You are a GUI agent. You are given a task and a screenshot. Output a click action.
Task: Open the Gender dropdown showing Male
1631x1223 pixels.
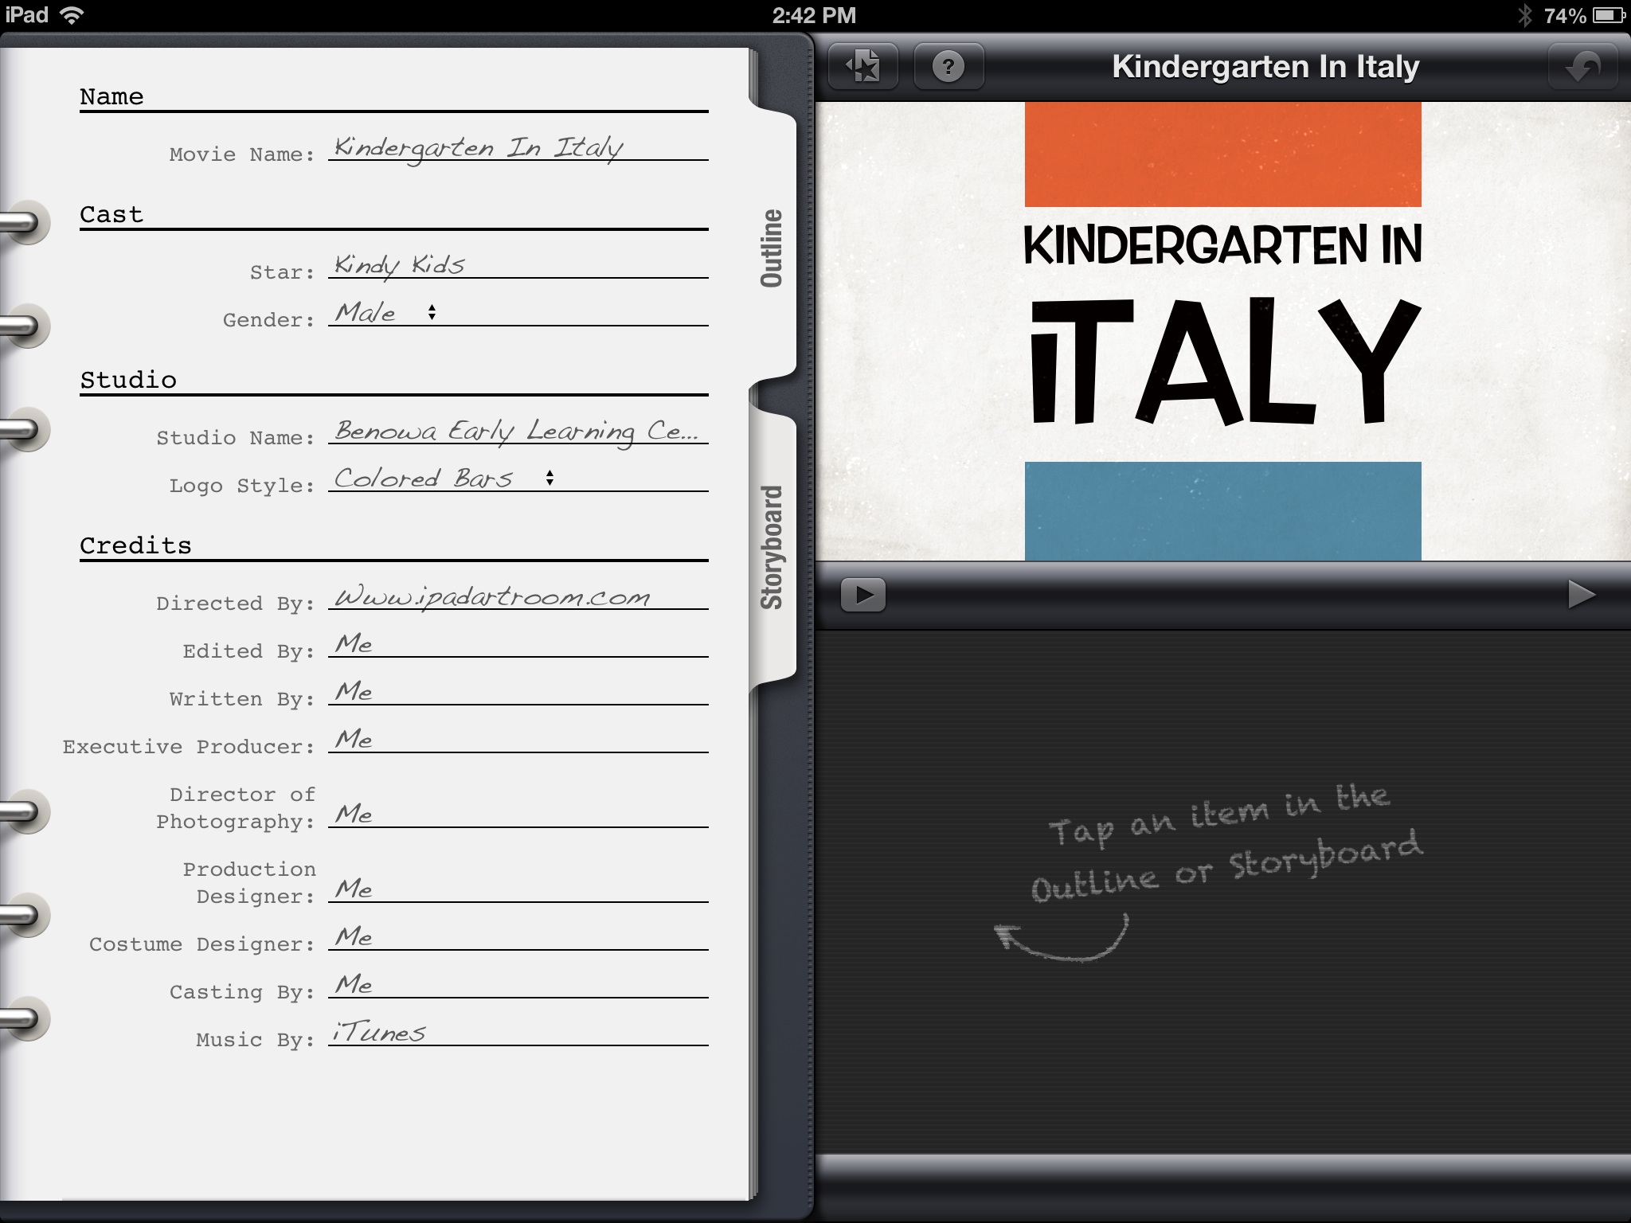366,313
